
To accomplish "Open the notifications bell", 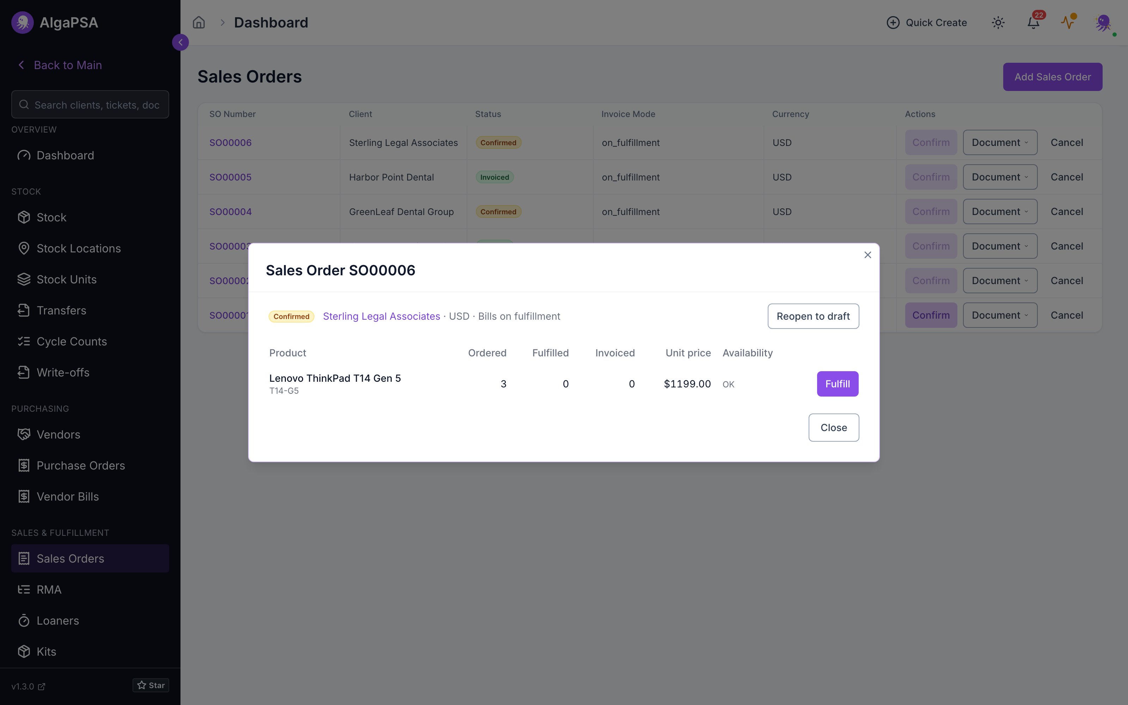I will (1034, 22).
